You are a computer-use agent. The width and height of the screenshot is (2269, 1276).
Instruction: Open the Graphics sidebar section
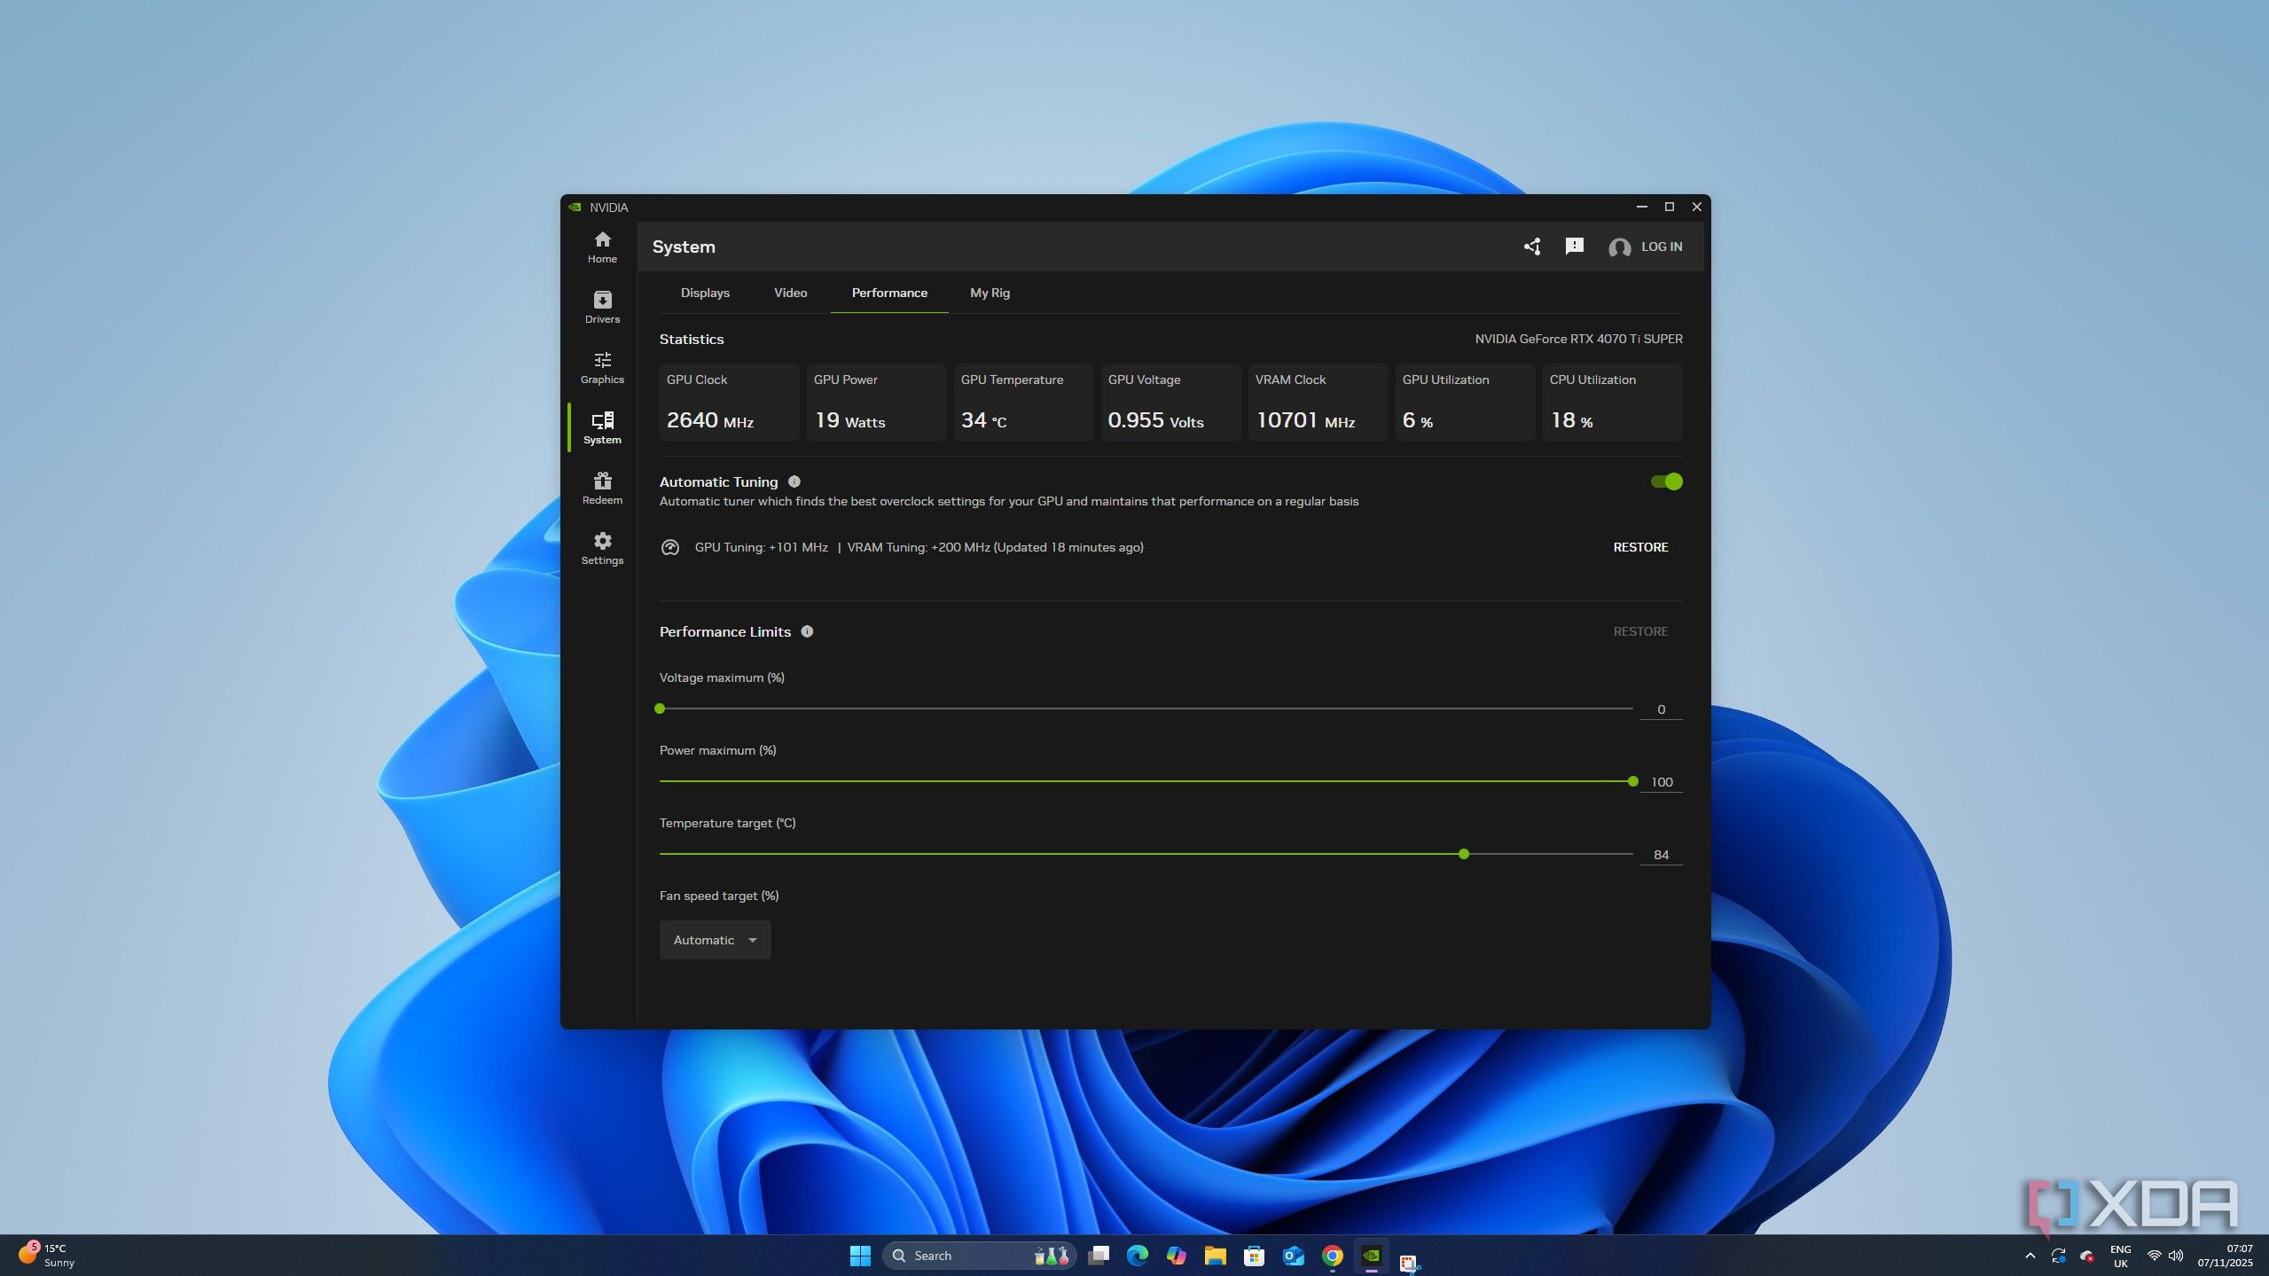602,367
